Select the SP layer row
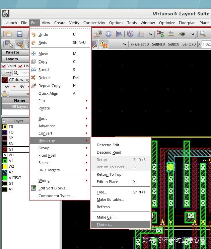The height and width of the screenshot is (249, 211). click(x=15, y=138)
